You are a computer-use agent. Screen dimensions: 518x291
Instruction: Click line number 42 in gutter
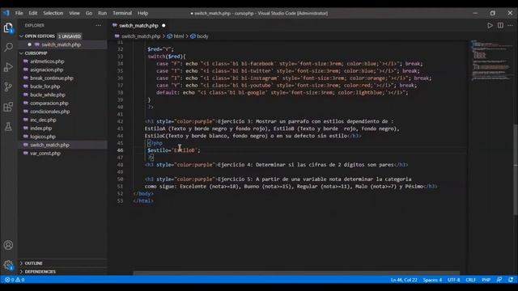pos(120,121)
